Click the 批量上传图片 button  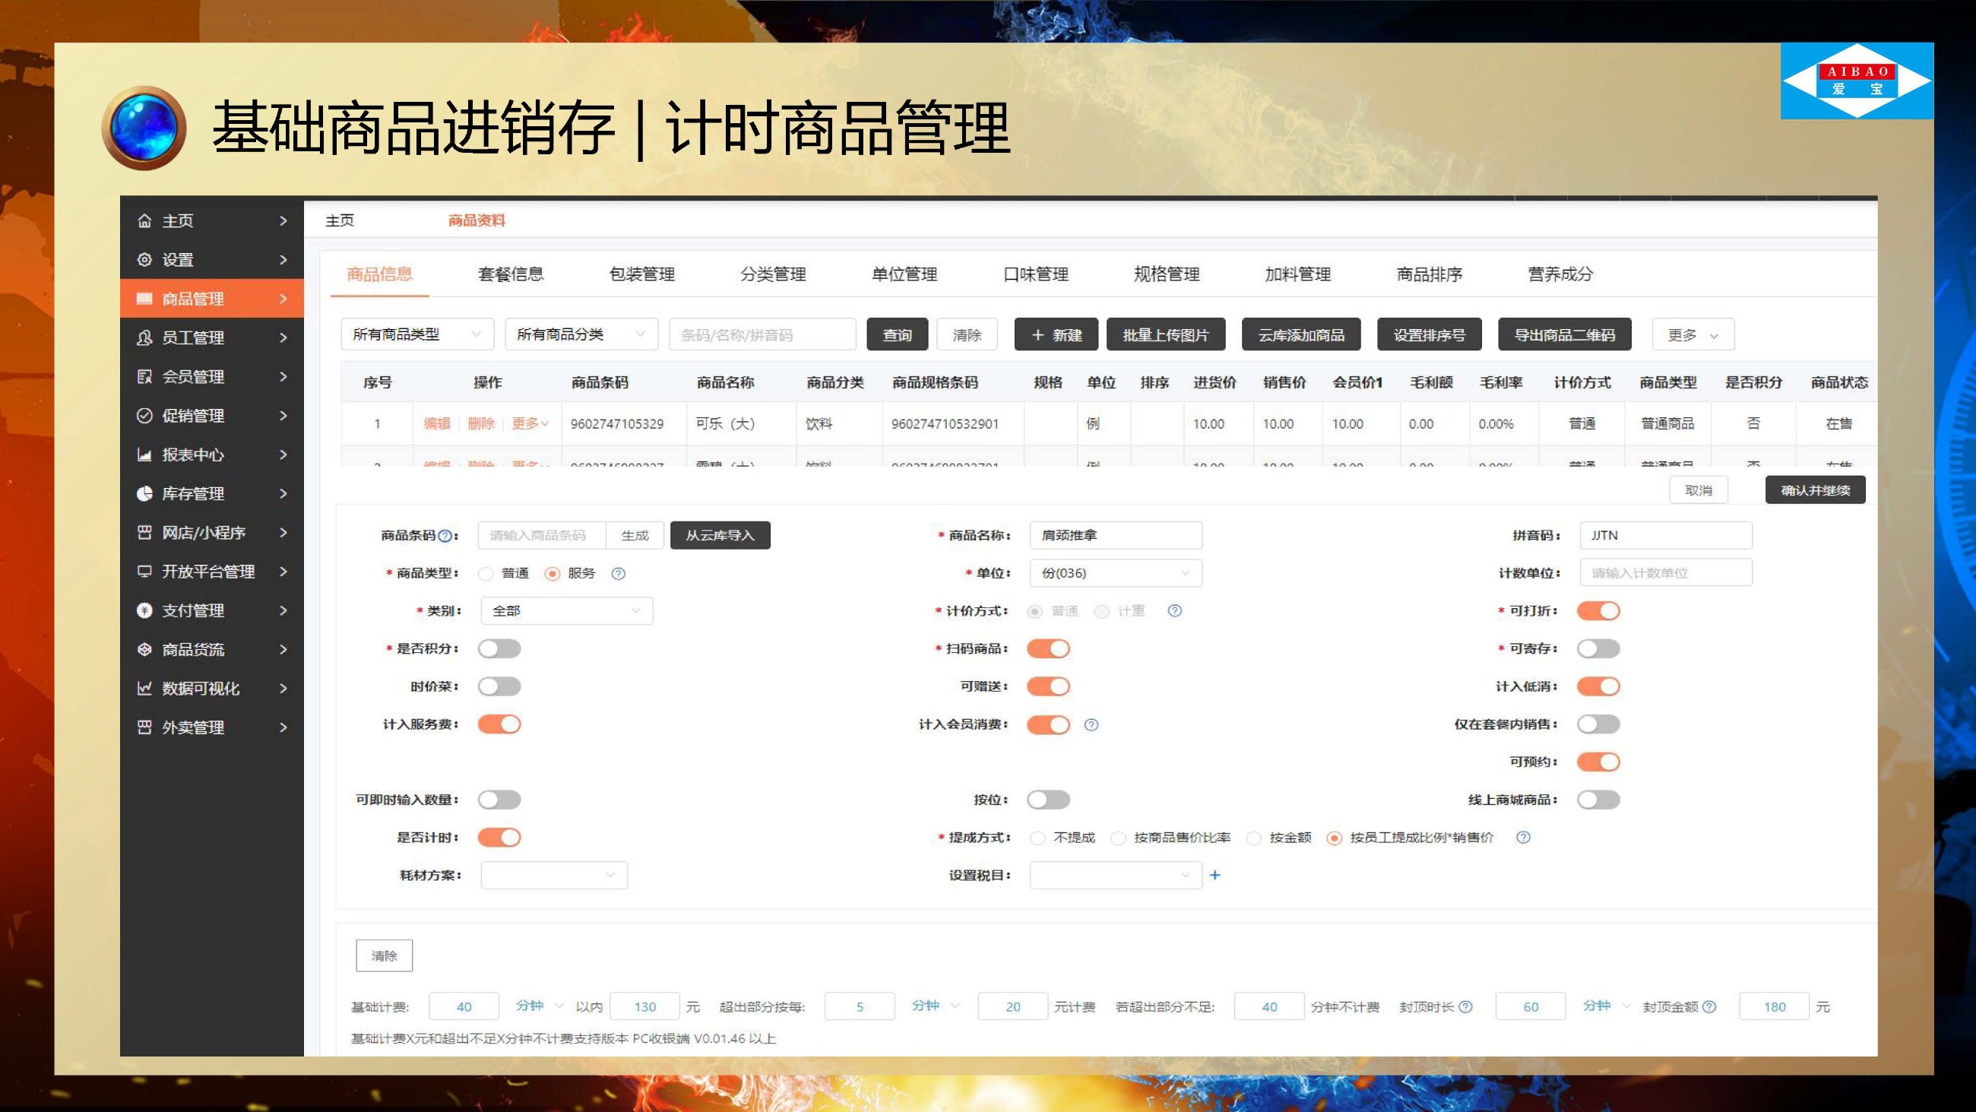pyautogui.click(x=1165, y=334)
